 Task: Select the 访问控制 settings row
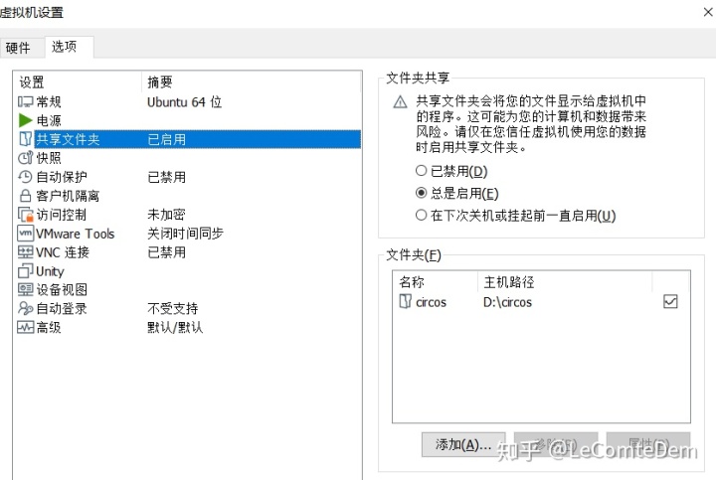click(188, 215)
